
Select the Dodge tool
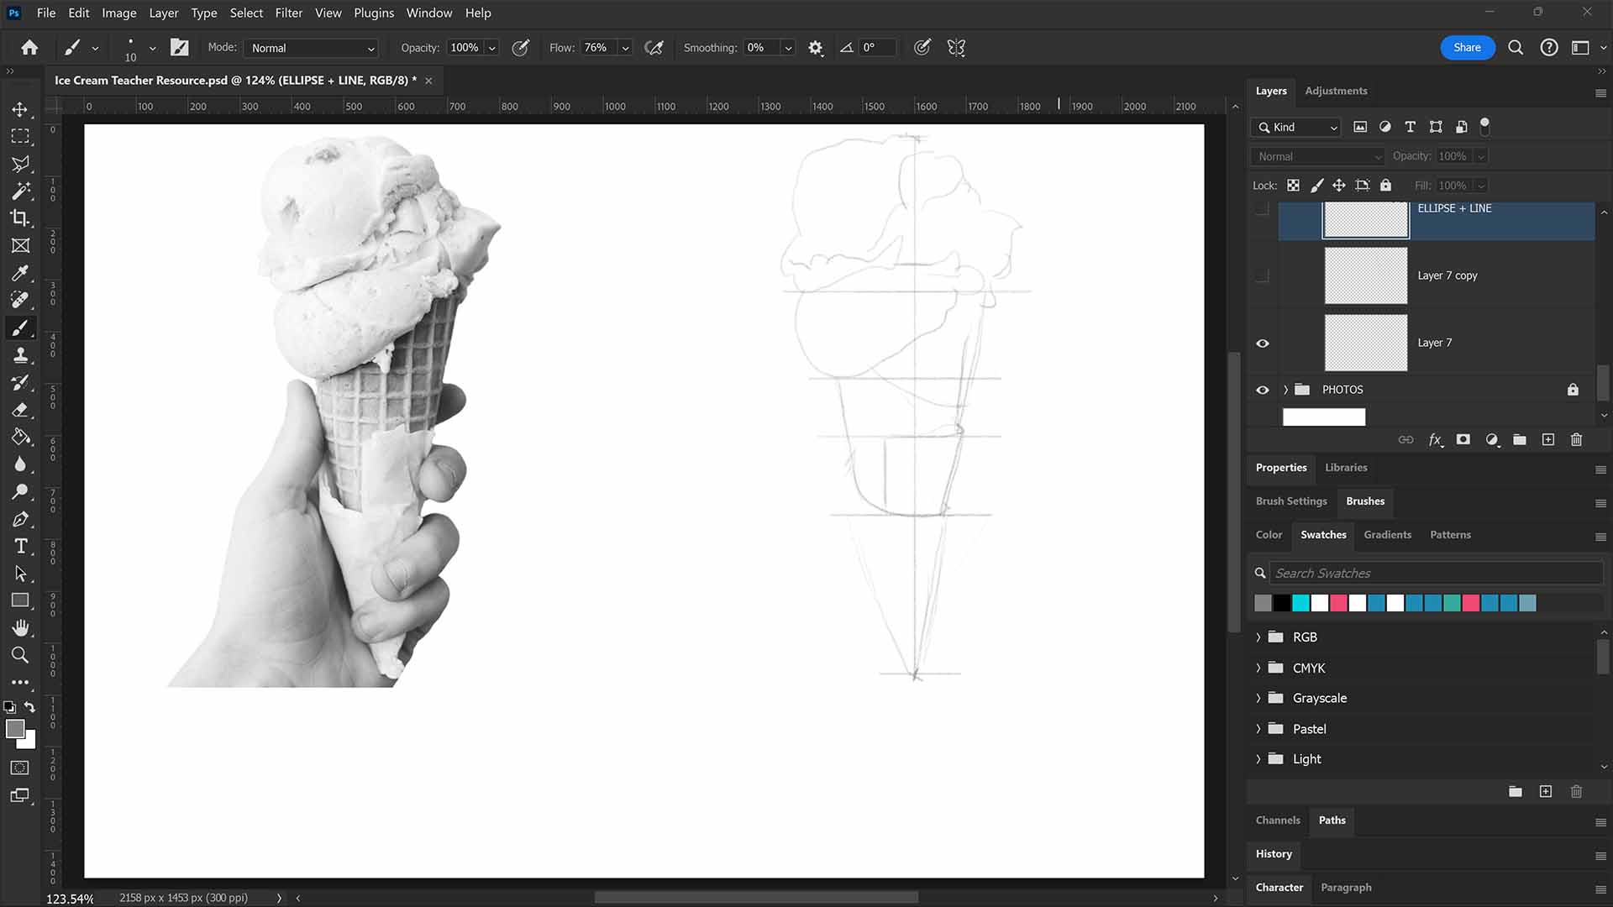pyautogui.click(x=20, y=492)
